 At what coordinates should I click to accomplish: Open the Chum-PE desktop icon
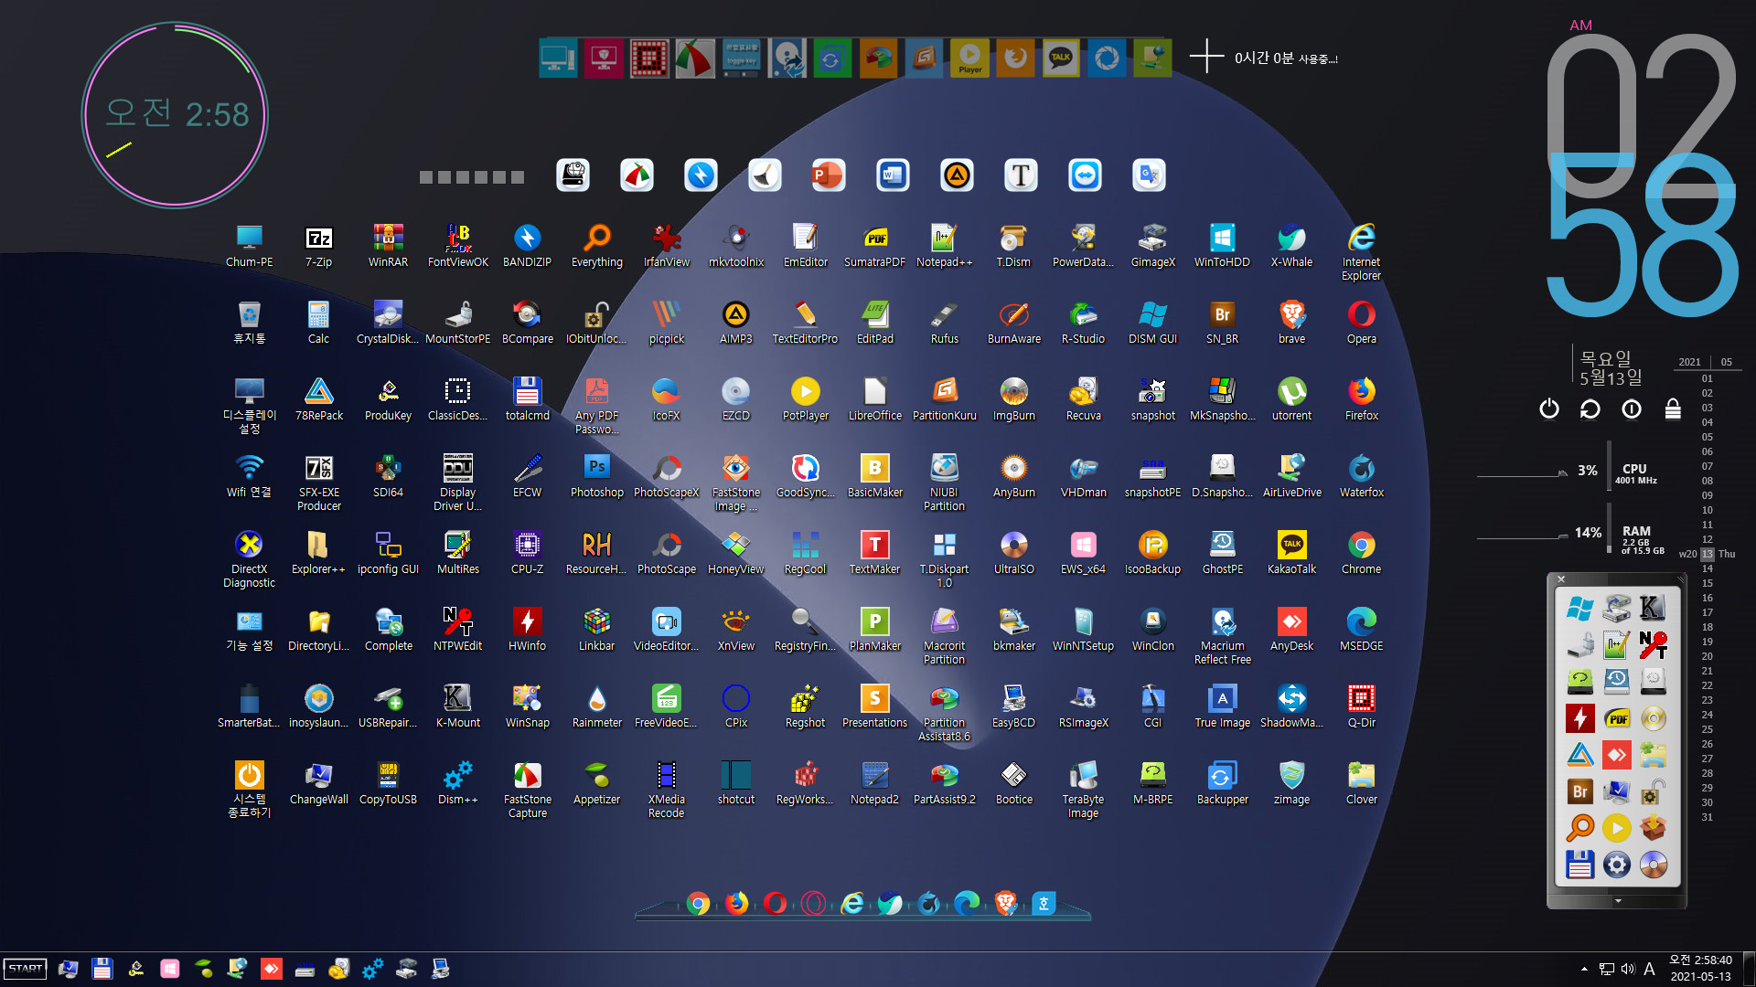coord(249,245)
